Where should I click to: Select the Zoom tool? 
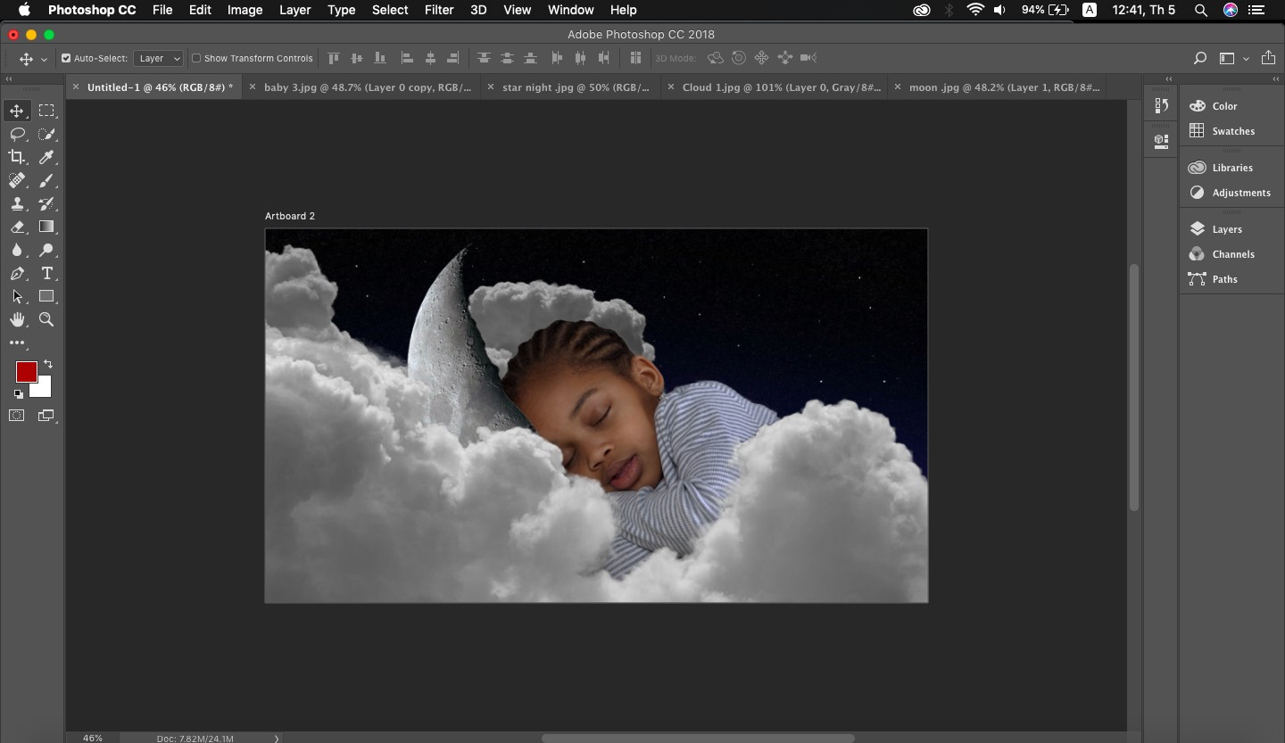coord(46,319)
